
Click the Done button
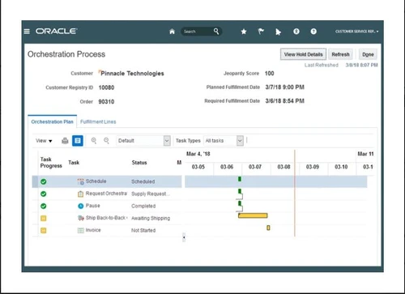(x=368, y=54)
